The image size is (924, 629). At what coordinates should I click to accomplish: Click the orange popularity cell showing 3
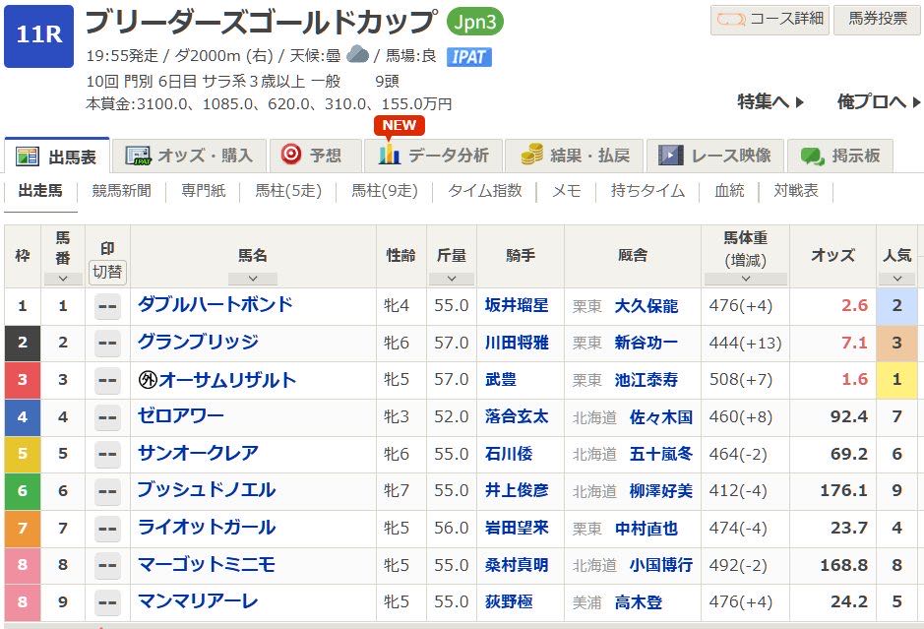[x=896, y=344]
